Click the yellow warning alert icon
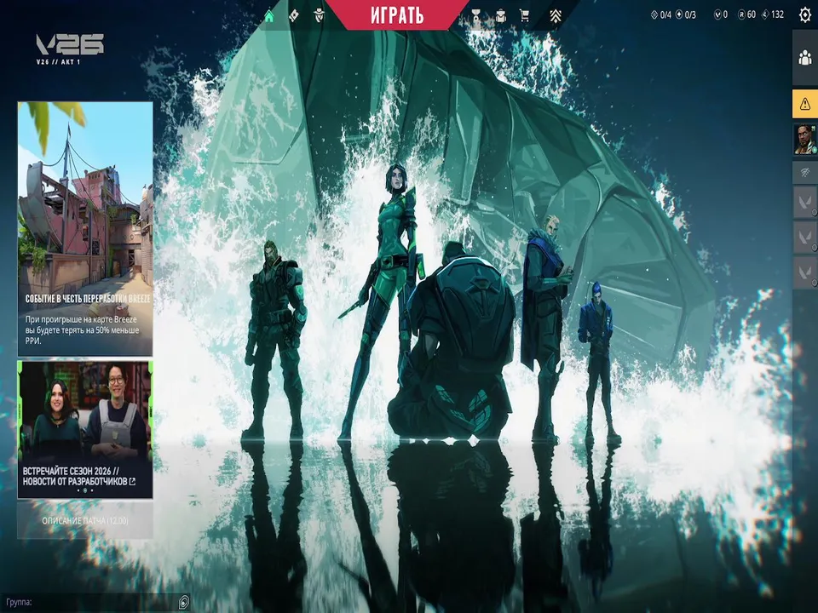Image resolution: width=818 pixels, height=613 pixels. (x=805, y=104)
